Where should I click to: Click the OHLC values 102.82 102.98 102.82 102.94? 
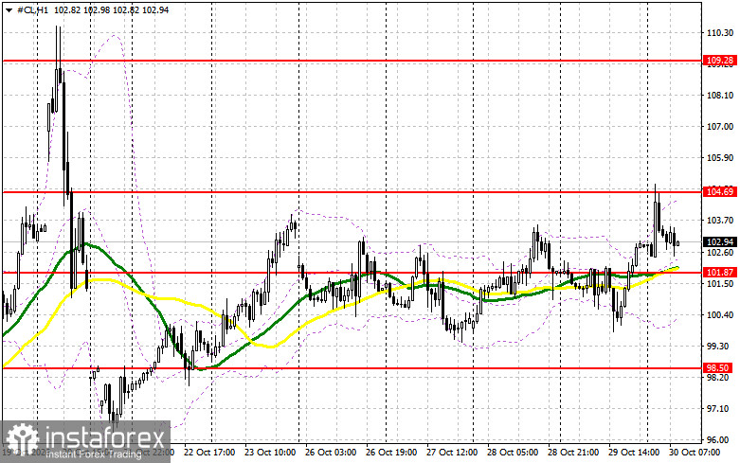point(112,9)
